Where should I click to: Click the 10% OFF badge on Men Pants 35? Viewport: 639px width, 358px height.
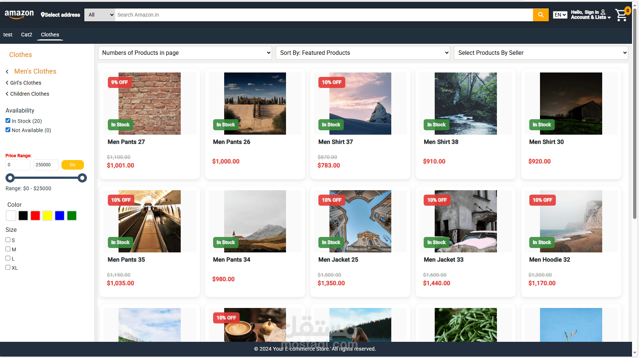tap(121, 200)
